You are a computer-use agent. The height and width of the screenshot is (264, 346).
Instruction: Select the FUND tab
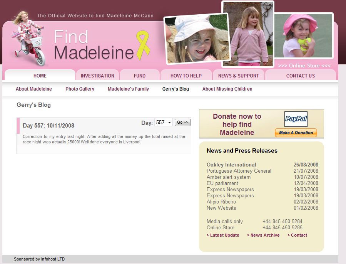140,76
